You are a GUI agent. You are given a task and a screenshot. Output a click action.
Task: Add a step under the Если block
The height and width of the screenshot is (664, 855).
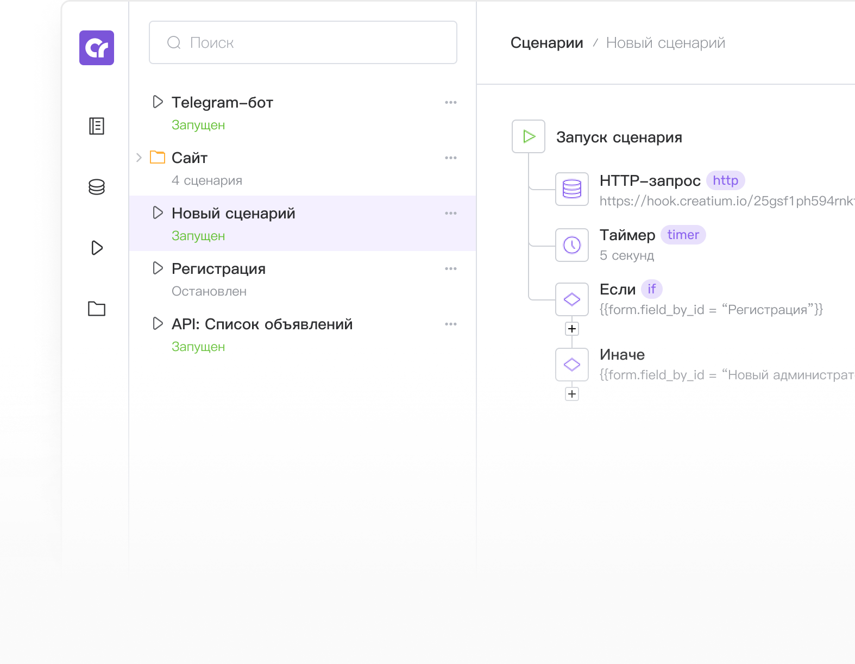coord(572,329)
